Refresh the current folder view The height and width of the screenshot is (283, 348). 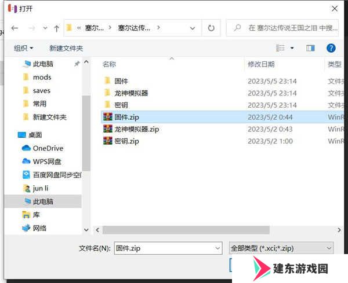[211, 28]
